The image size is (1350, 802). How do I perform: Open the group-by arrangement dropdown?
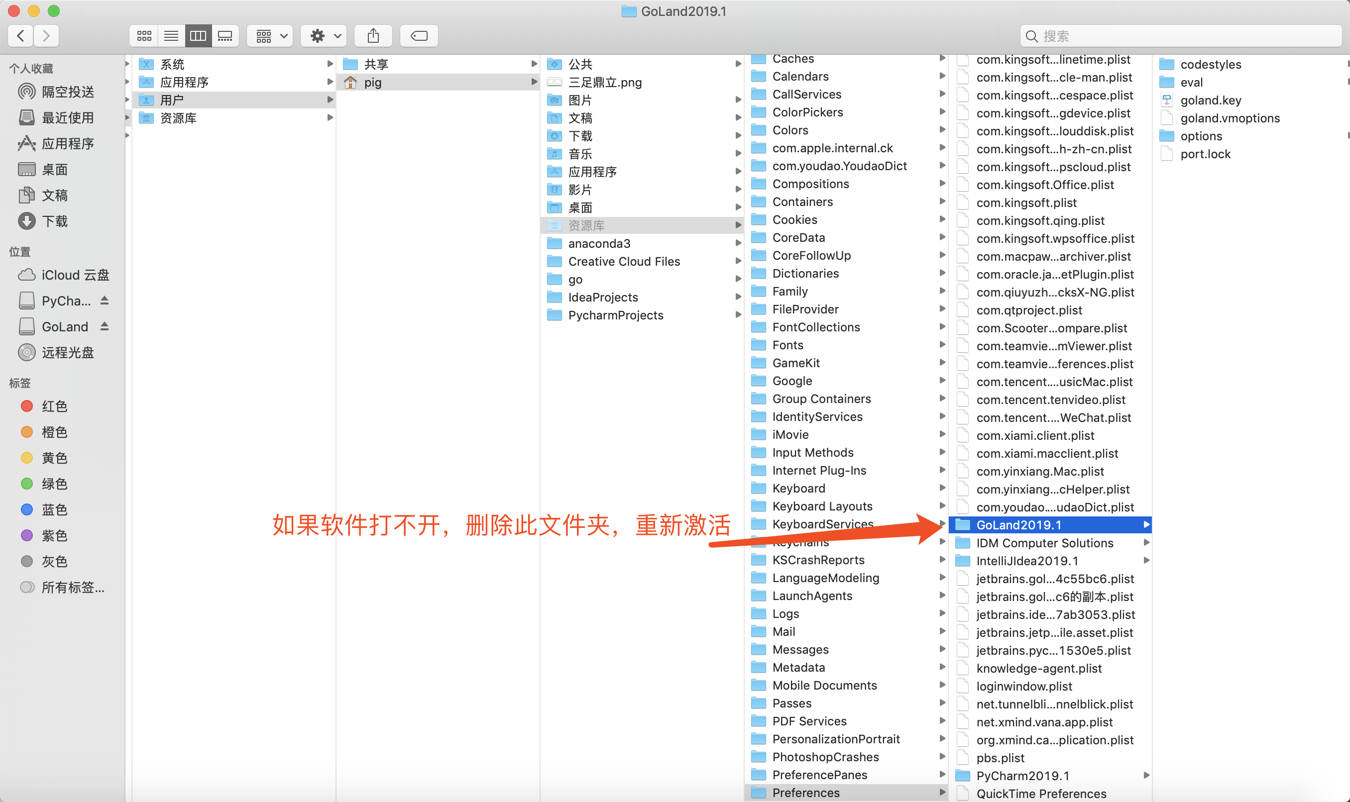point(270,36)
